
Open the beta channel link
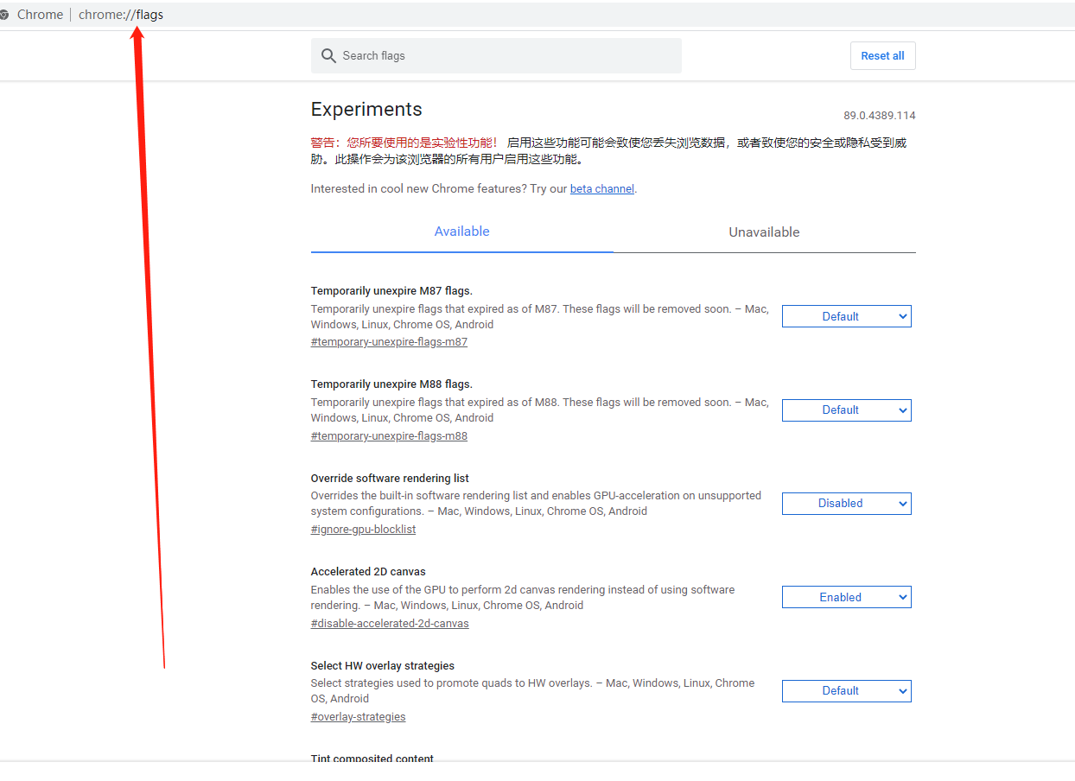point(602,188)
